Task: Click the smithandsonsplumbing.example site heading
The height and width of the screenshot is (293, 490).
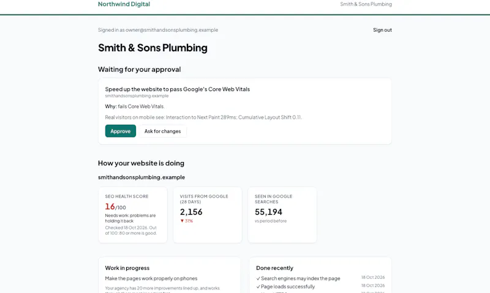Action: (141, 177)
